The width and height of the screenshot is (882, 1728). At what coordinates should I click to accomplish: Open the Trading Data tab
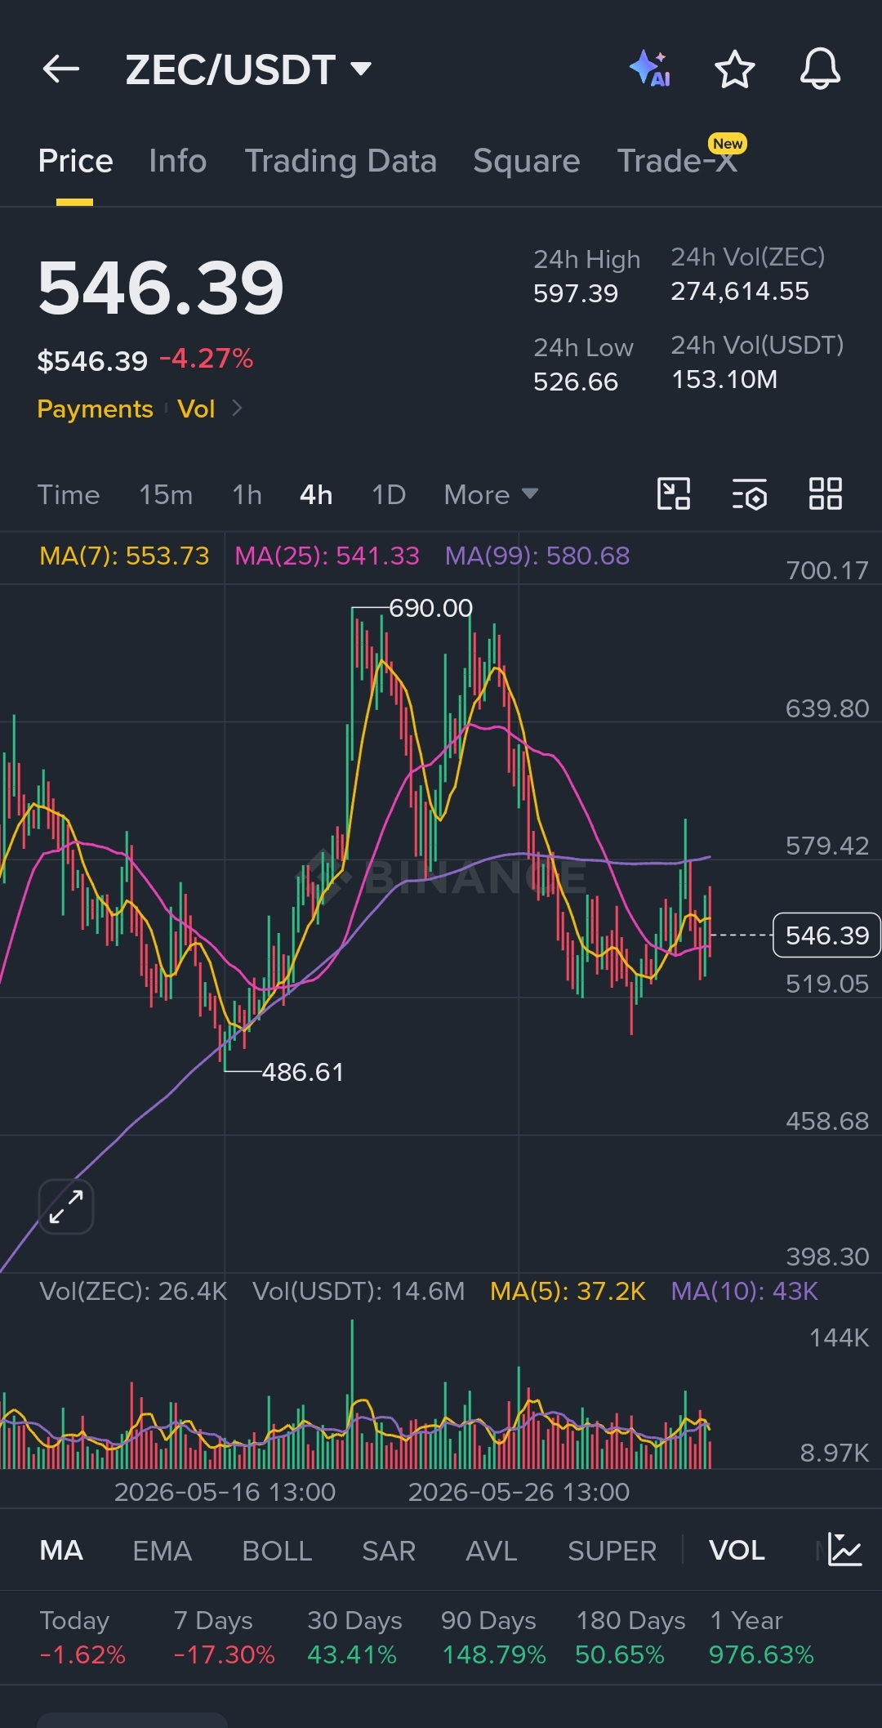(x=341, y=161)
